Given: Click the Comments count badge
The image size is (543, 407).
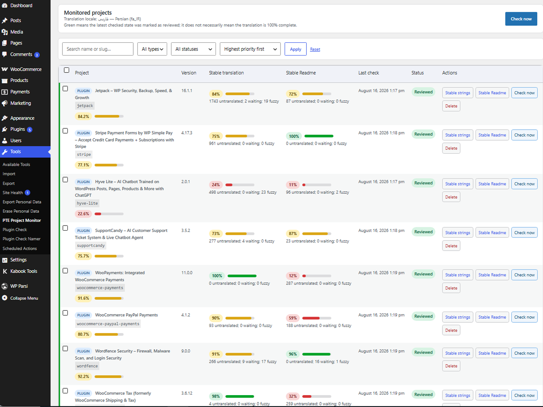Looking at the screenshot, I should point(37,55).
